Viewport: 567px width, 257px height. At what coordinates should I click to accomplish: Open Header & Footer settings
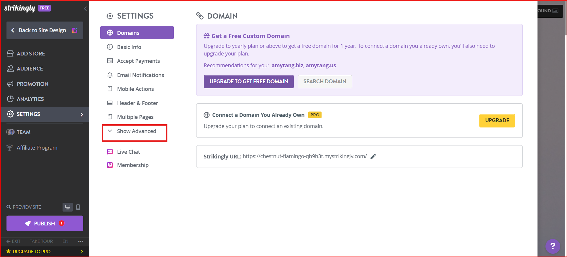pos(137,103)
